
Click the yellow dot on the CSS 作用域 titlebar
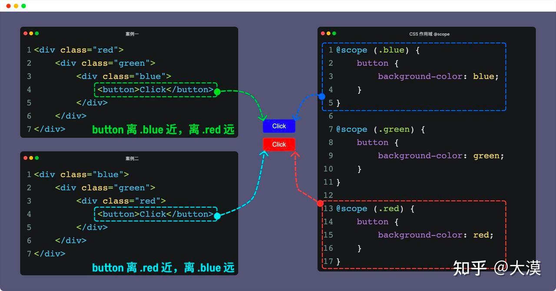tap(329, 33)
